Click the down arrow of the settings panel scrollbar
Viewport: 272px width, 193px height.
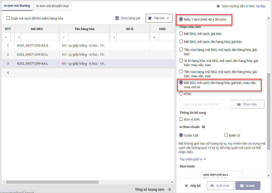pyautogui.click(x=268, y=176)
